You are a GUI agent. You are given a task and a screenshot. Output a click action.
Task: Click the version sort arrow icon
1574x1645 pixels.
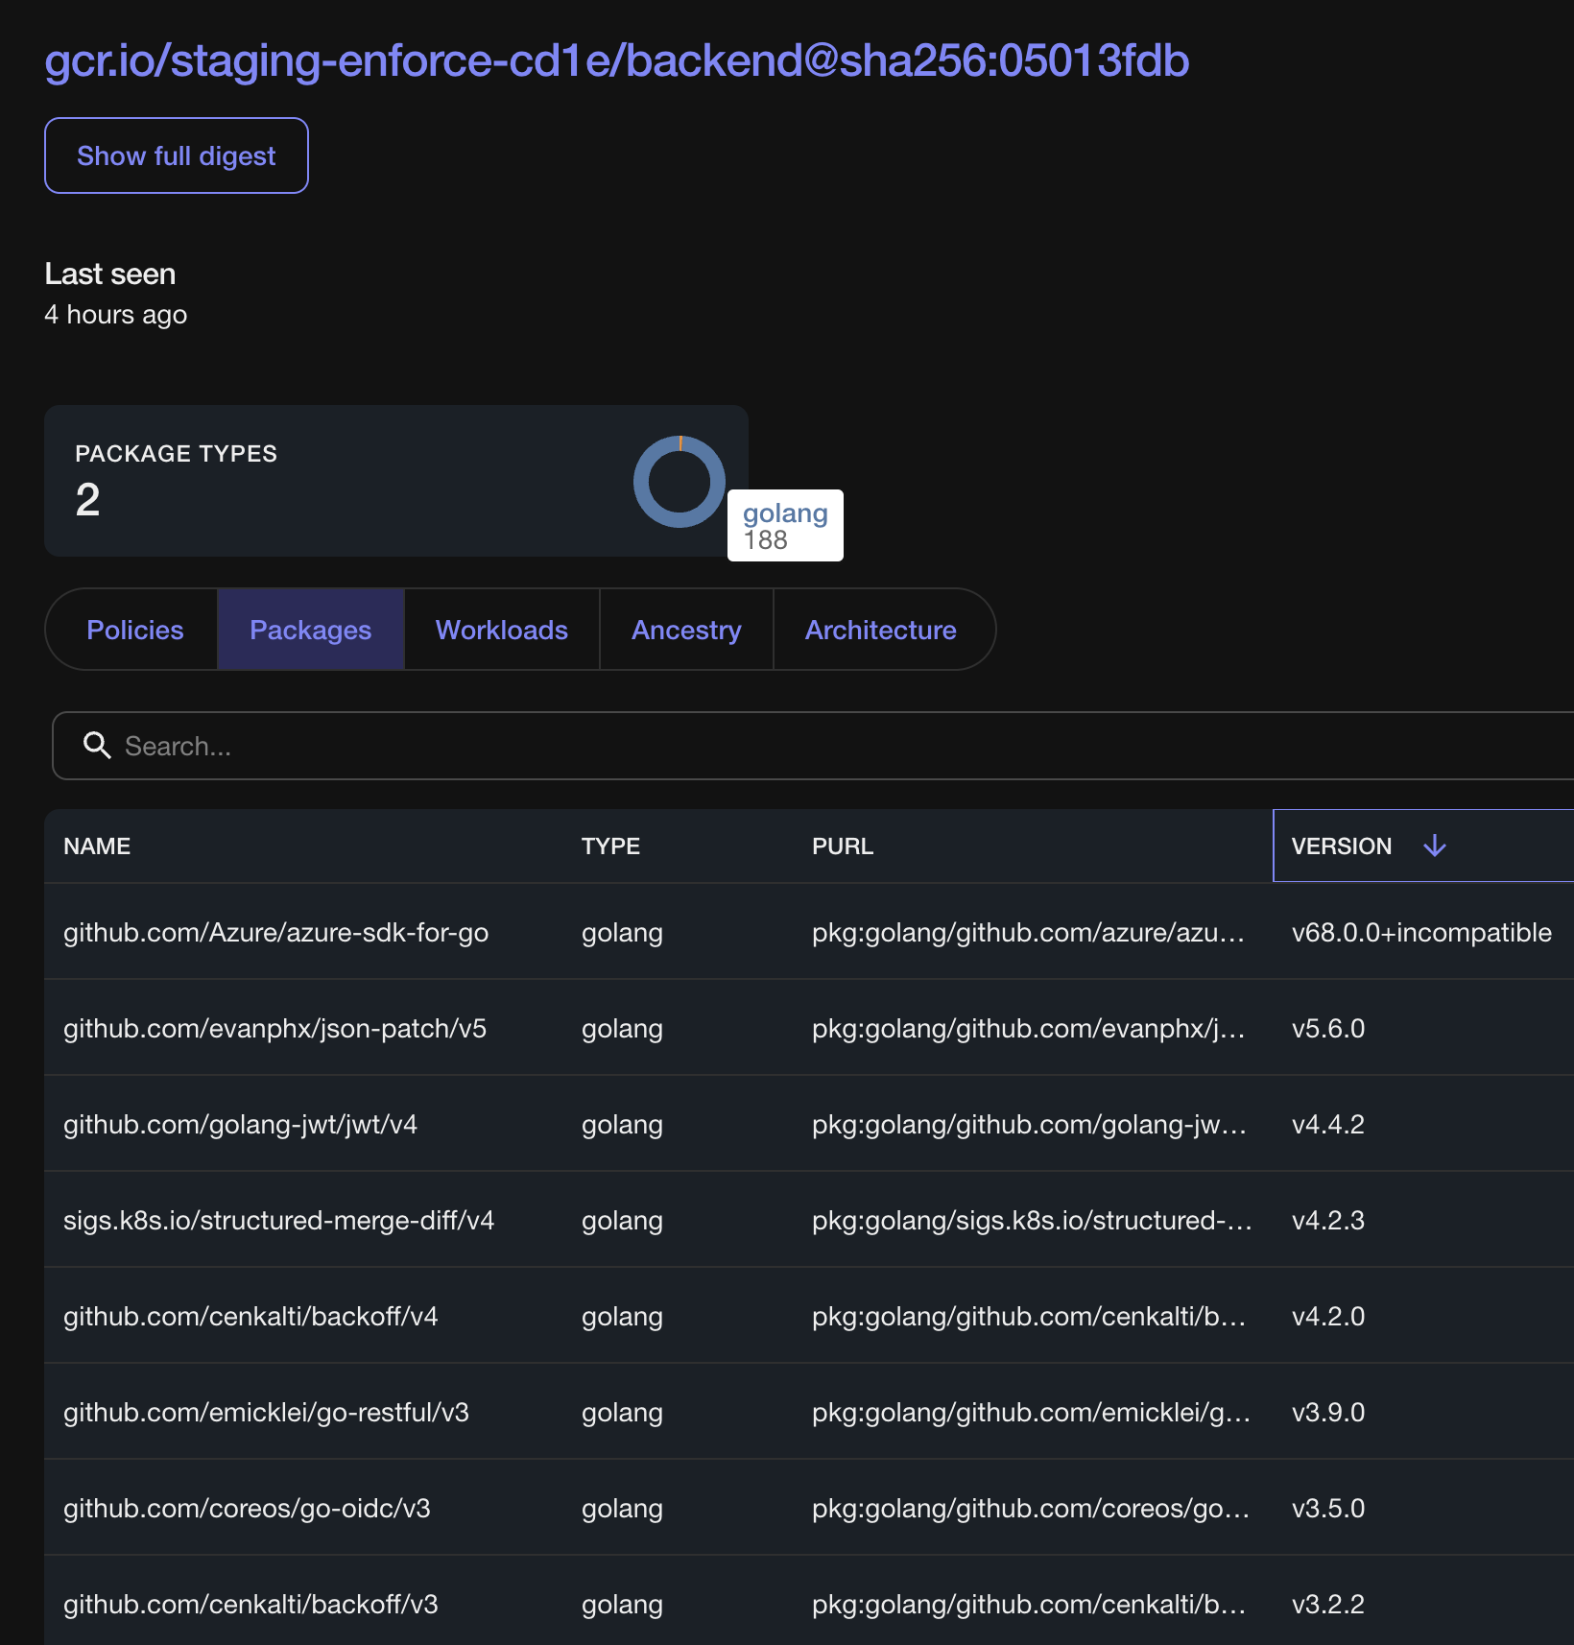tap(1434, 846)
